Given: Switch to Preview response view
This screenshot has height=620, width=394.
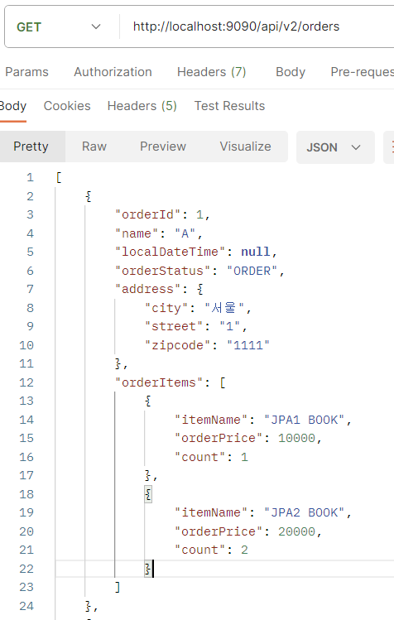Looking at the screenshot, I should point(163,147).
